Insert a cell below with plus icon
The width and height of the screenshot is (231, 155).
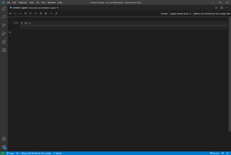click(10, 32)
